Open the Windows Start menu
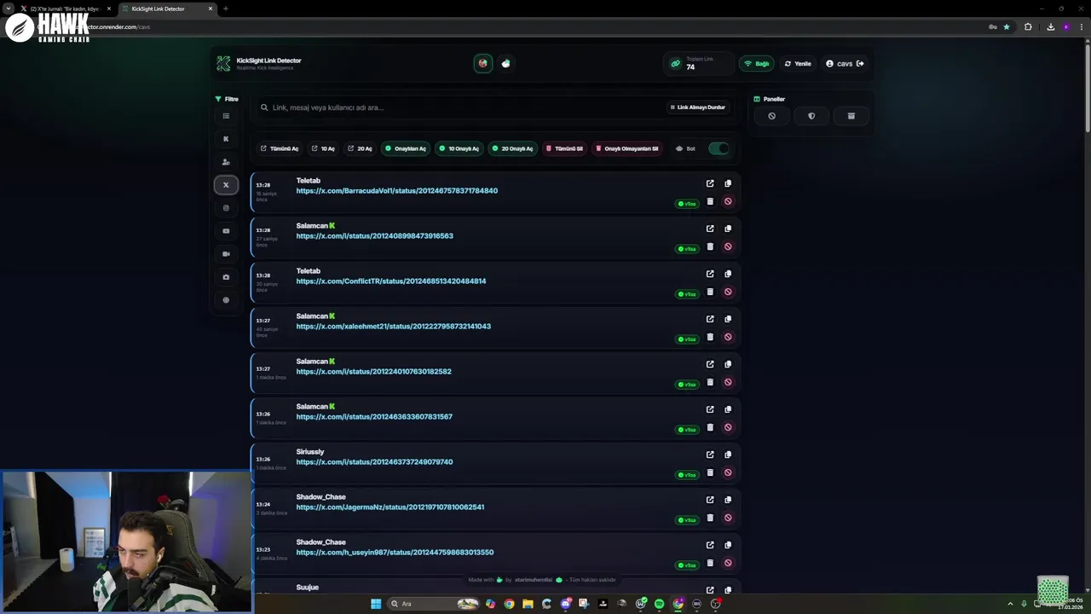The image size is (1091, 614). [x=376, y=604]
